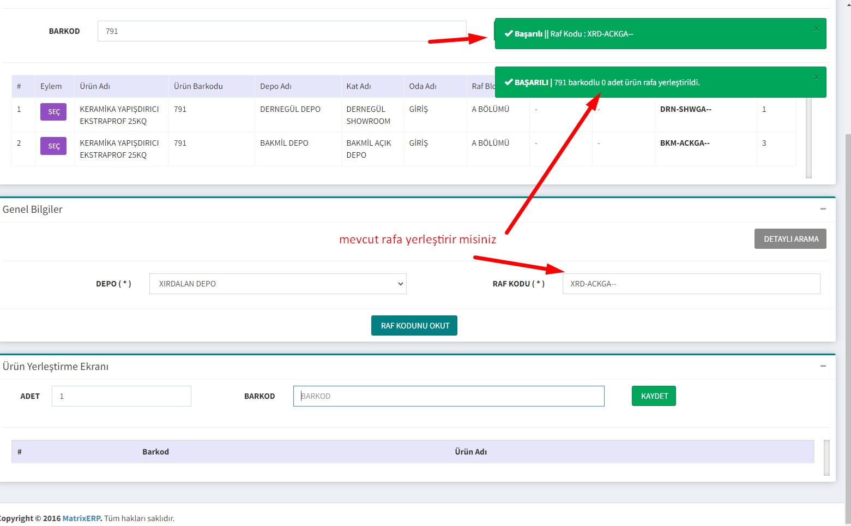Click the DETAYLI ARAMA button
This screenshot has width=851, height=526.
click(x=790, y=239)
